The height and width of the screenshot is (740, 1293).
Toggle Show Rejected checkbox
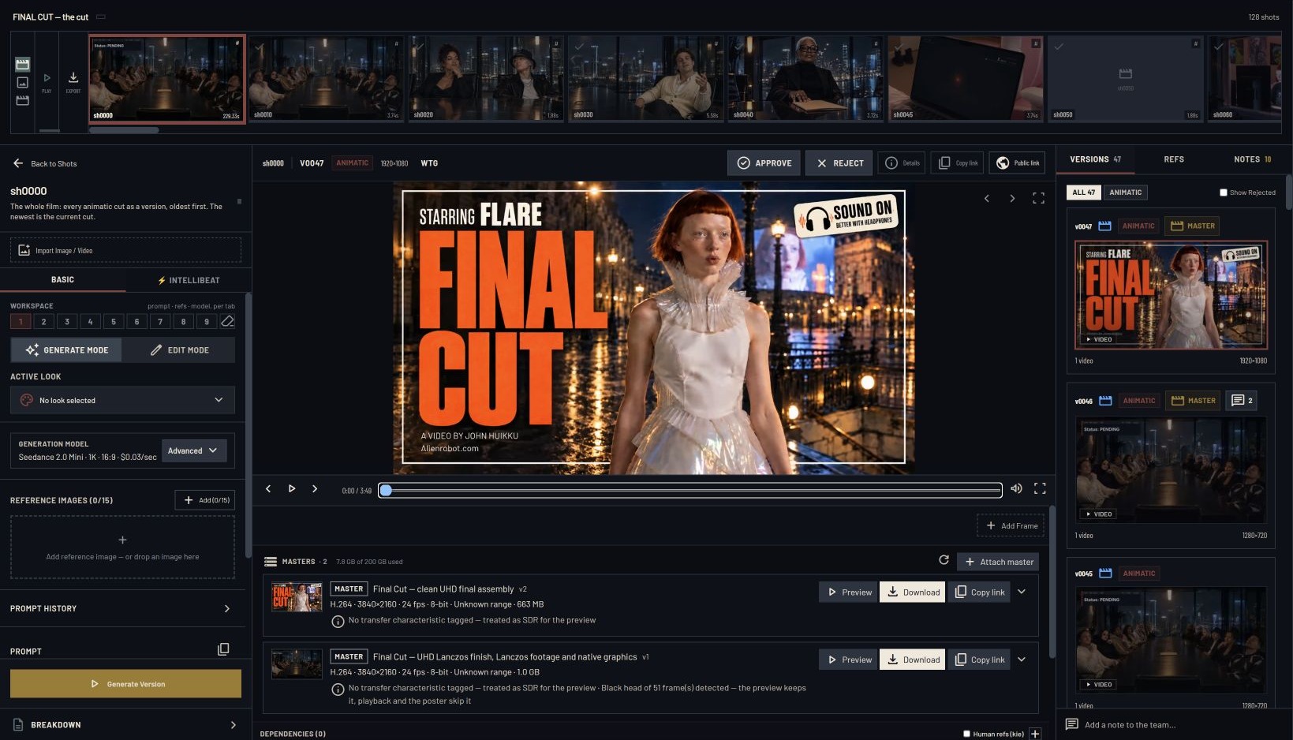[1224, 192]
